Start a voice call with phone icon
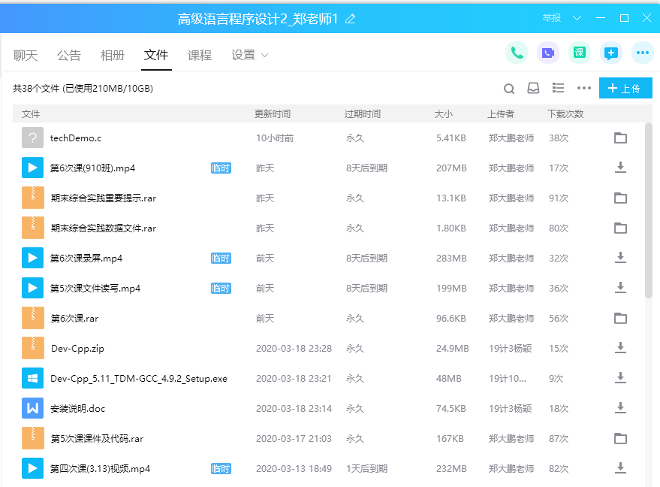This screenshot has width=660, height=487. coord(517,53)
